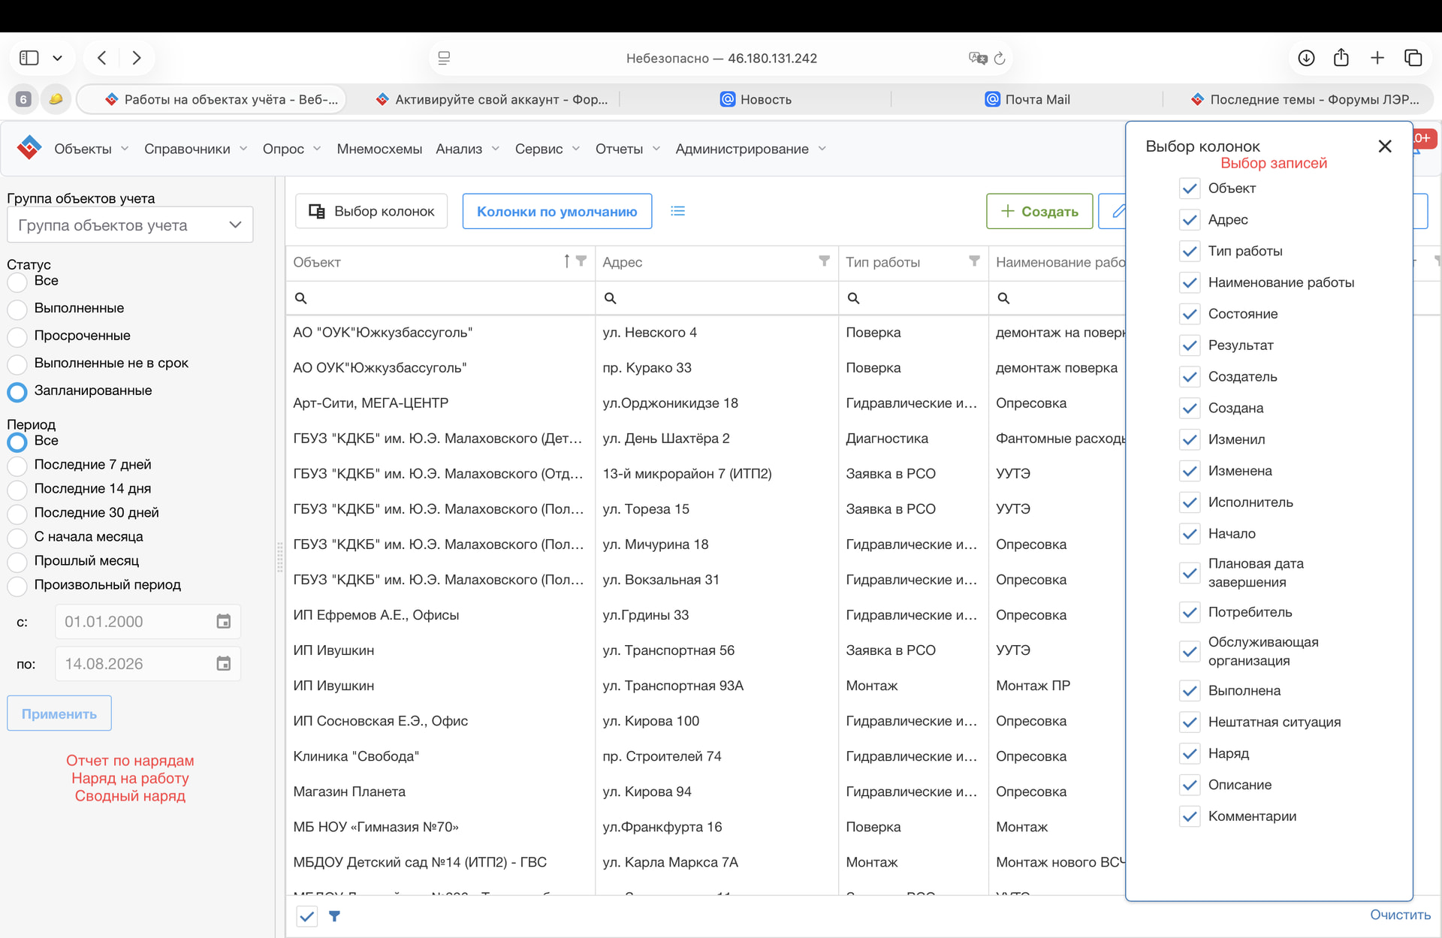Select the Просроченные status radio button
The width and height of the screenshot is (1442, 938).
[x=17, y=336]
